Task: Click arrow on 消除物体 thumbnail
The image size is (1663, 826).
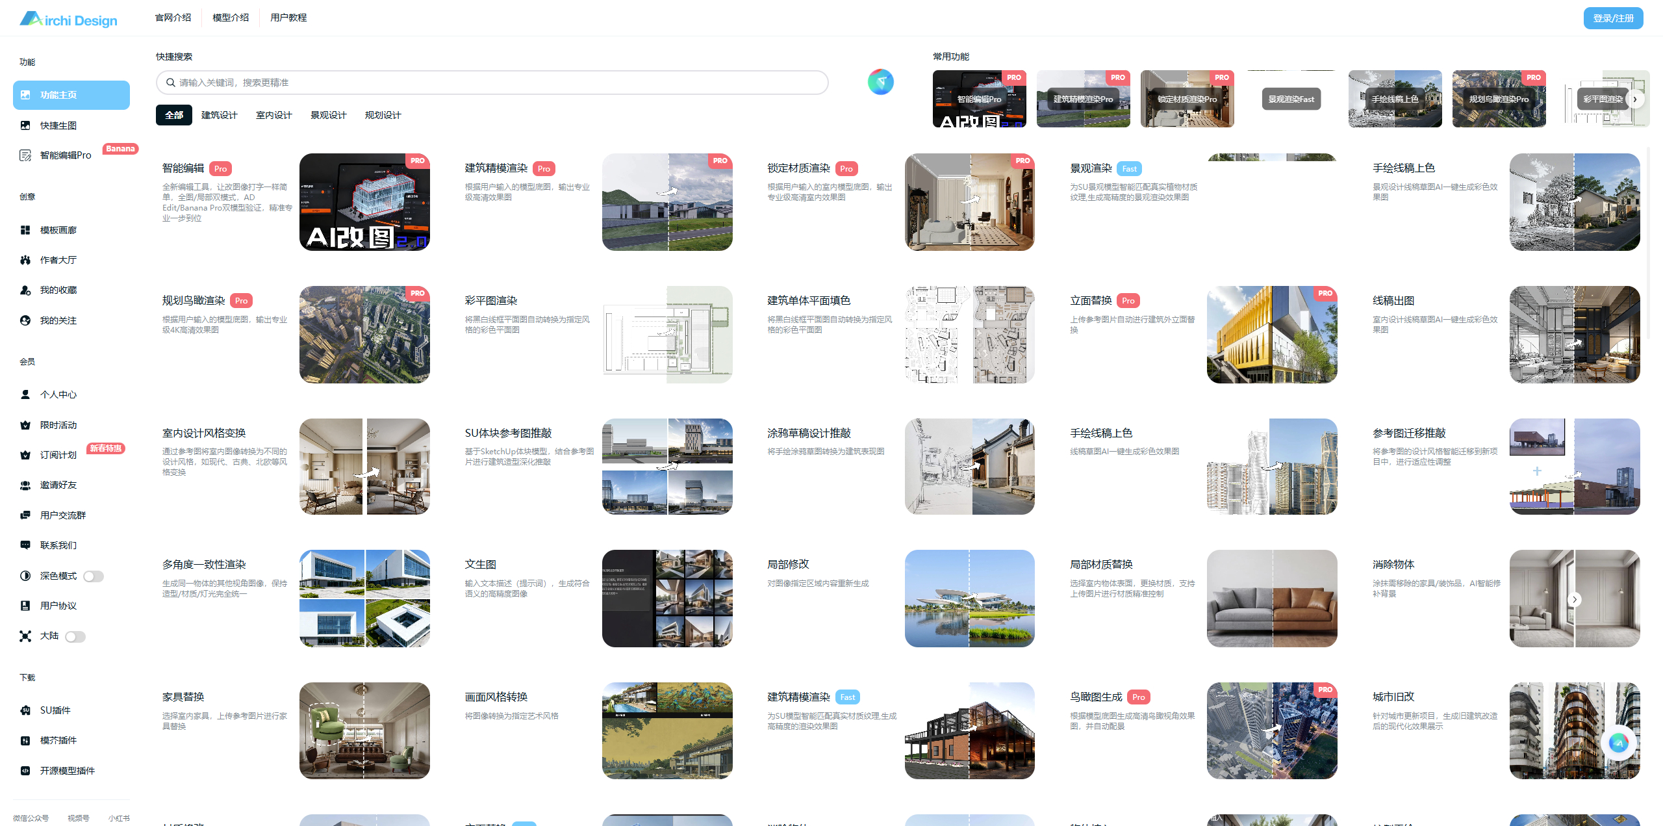Action: tap(1575, 599)
